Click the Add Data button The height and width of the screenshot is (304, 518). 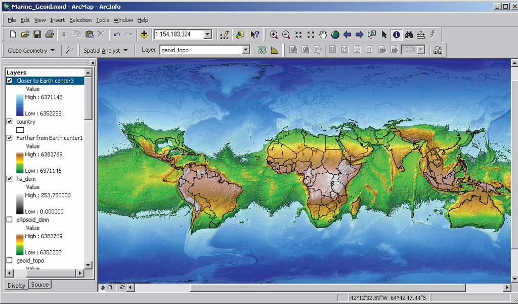(x=144, y=34)
